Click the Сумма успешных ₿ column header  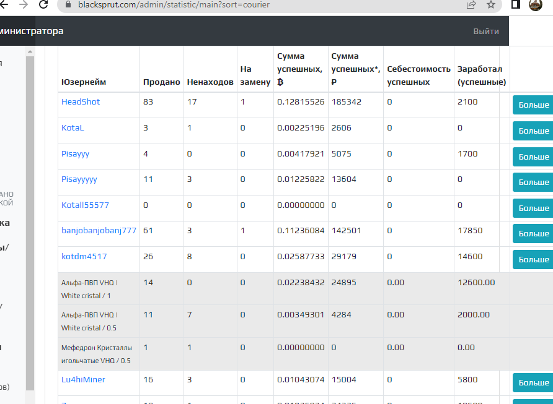300,69
